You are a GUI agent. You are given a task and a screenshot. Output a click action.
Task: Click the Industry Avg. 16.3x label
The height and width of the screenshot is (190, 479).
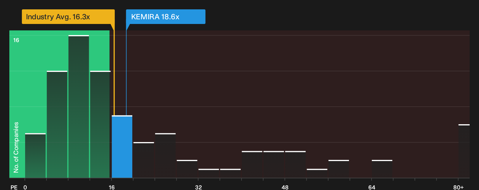pyautogui.click(x=68, y=17)
